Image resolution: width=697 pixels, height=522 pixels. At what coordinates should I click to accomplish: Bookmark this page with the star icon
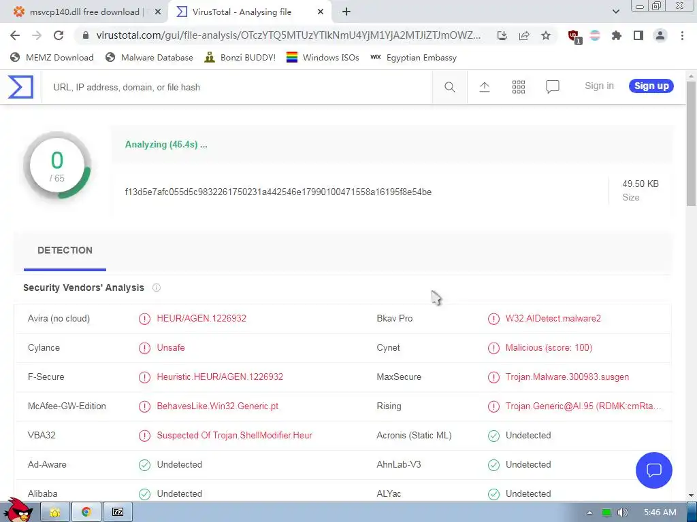click(546, 35)
